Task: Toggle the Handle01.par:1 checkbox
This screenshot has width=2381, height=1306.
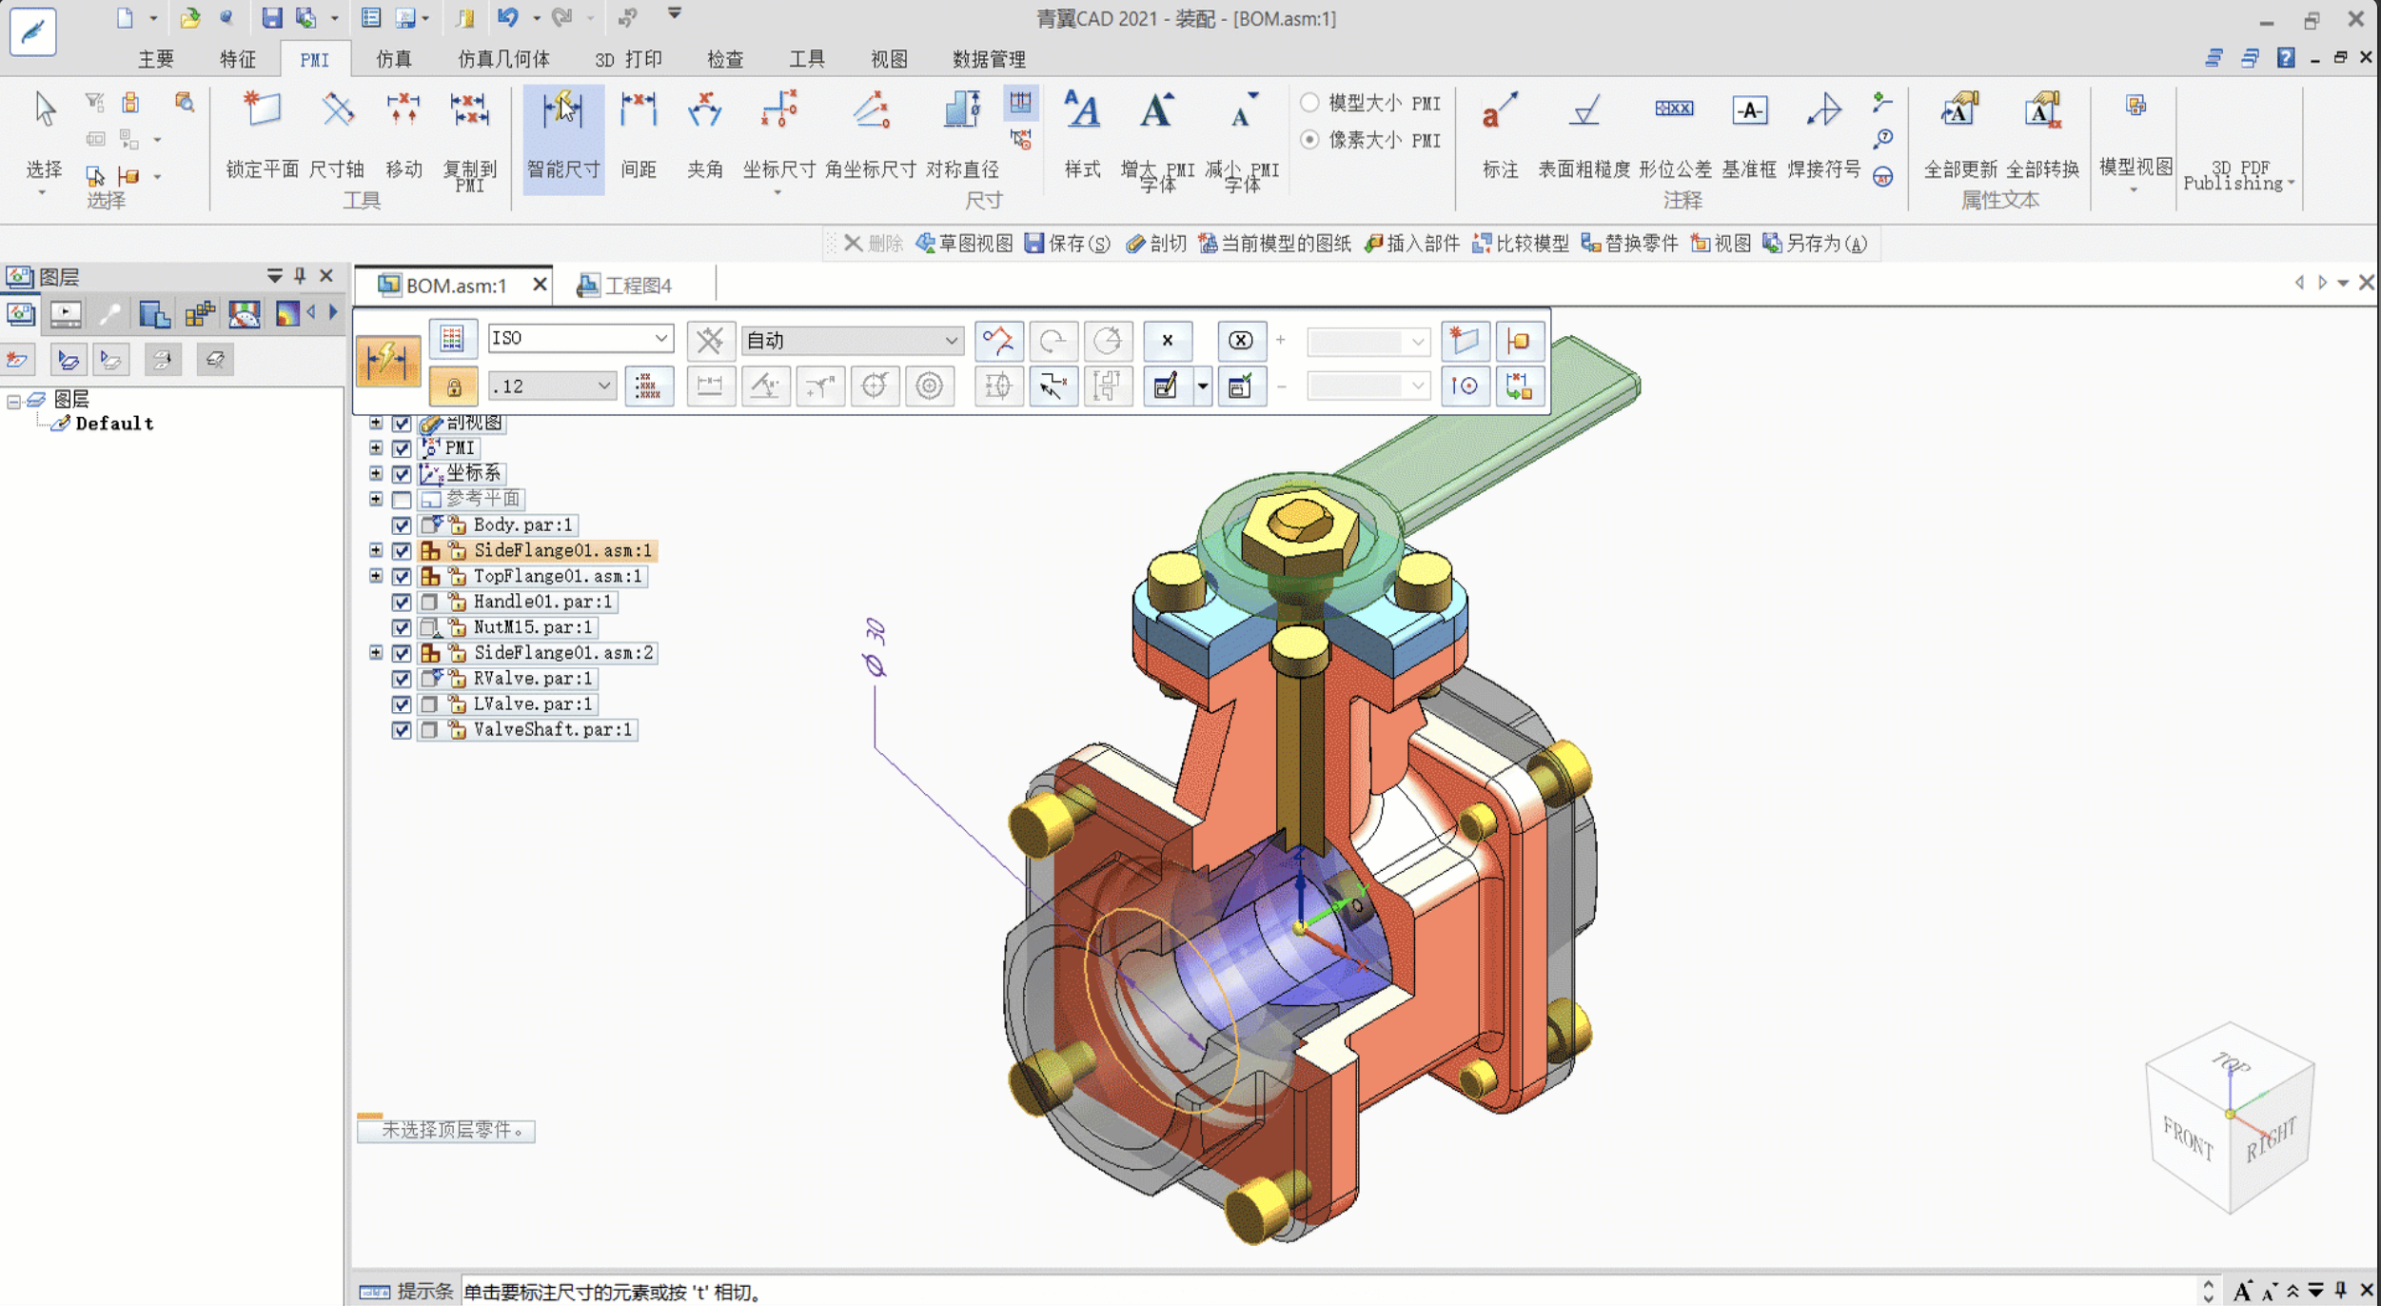Action: click(x=402, y=603)
